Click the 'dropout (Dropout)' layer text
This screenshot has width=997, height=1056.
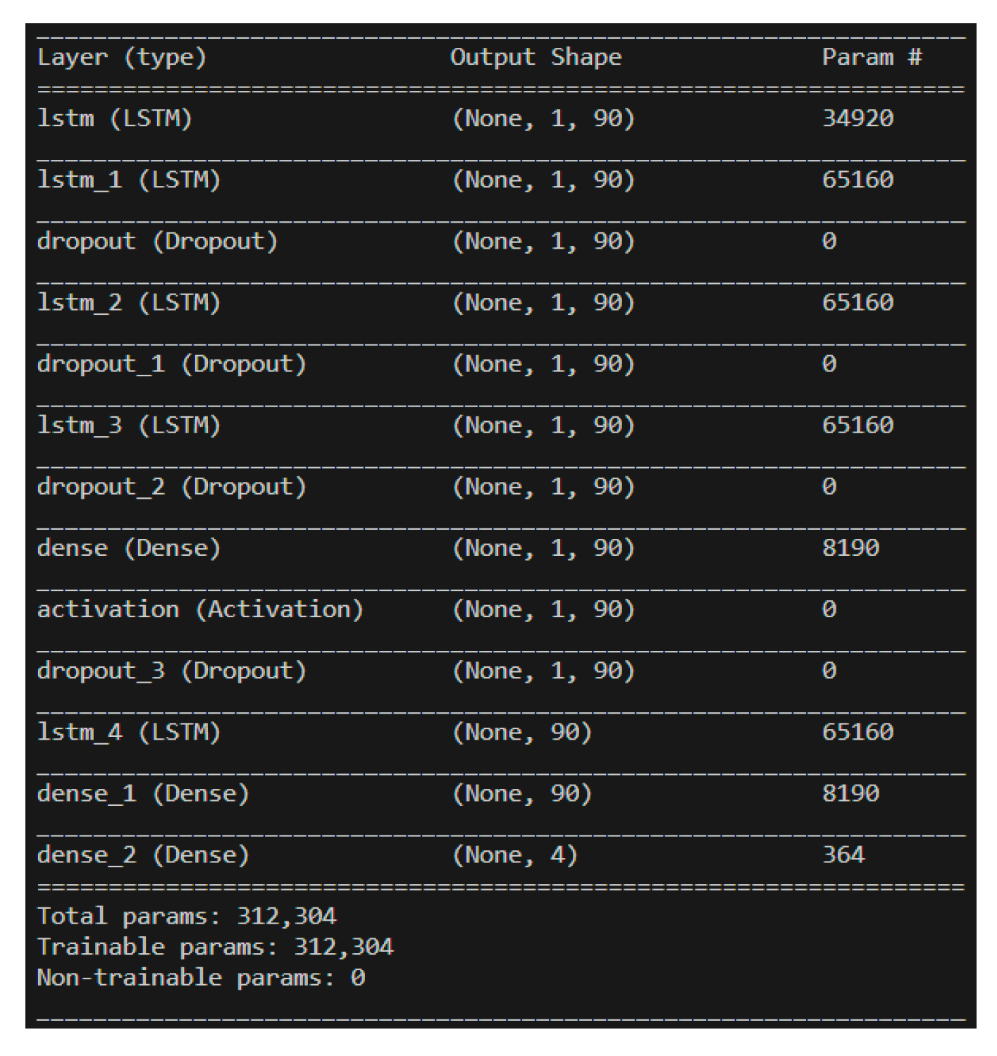[x=157, y=241]
